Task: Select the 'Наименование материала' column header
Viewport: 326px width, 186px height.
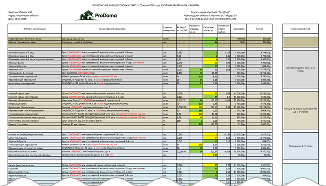Action: [x=112, y=29]
